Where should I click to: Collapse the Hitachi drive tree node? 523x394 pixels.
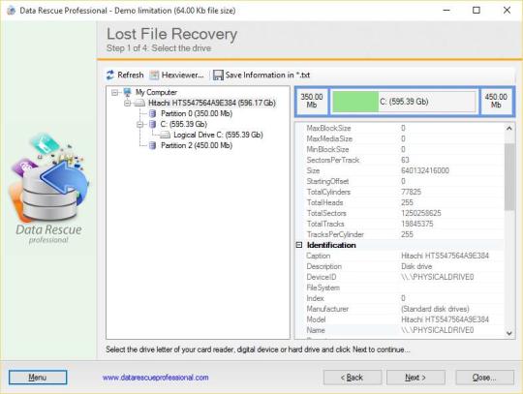127,103
